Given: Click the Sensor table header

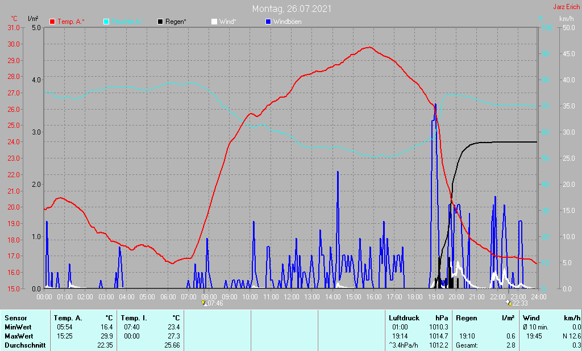Looking at the screenshot, I should pos(15,318).
